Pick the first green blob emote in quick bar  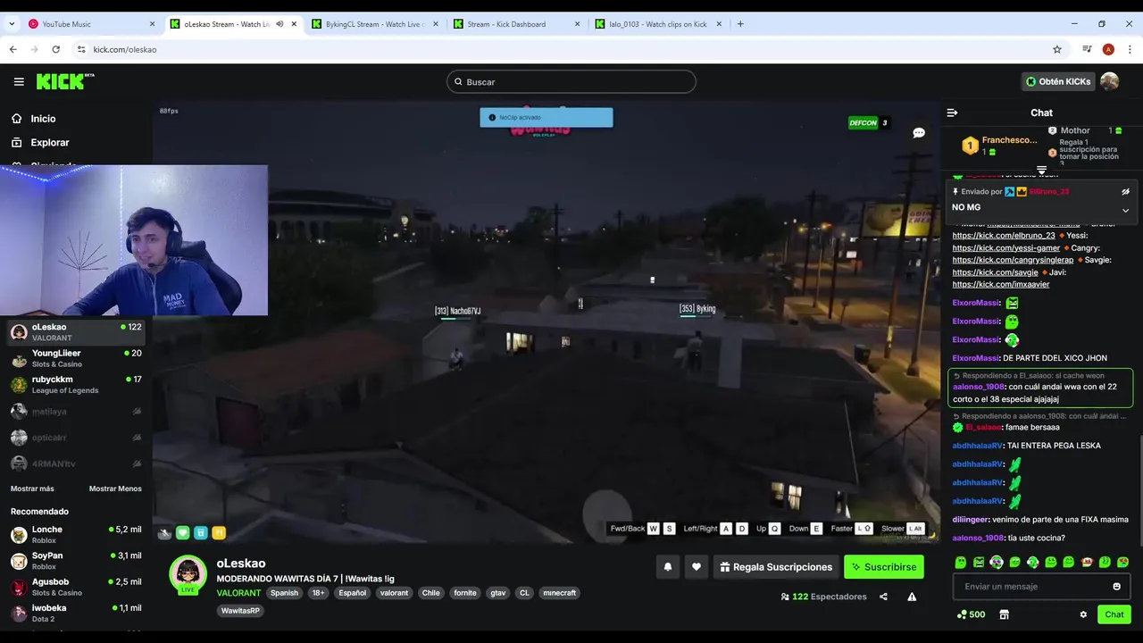coord(961,563)
